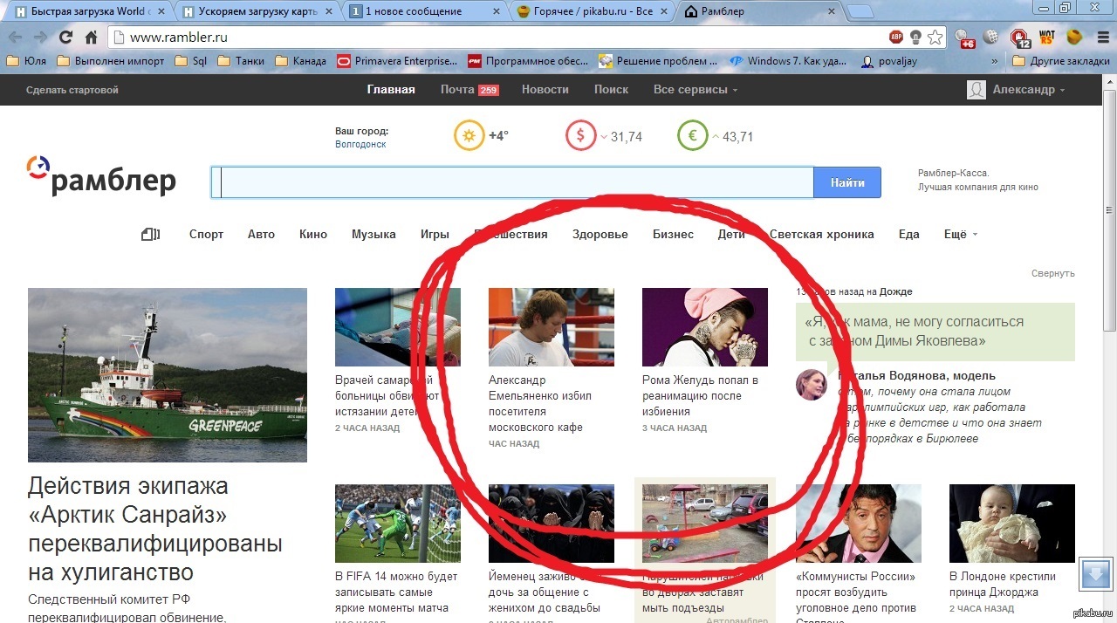This screenshot has width=1117, height=623.
Task: Show hidden bookmarks with the chevron
Action: pos(996,61)
